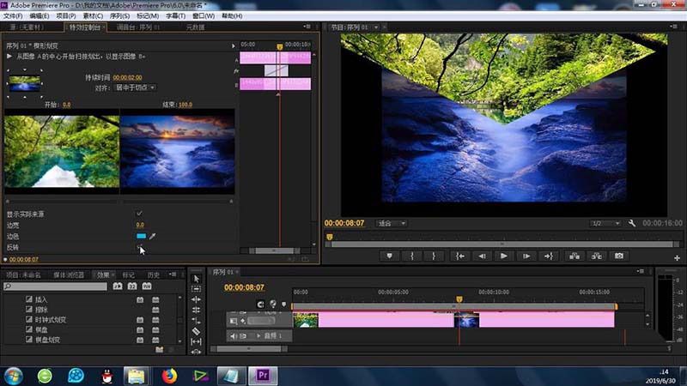Click the Go to In point icon

(x=459, y=256)
